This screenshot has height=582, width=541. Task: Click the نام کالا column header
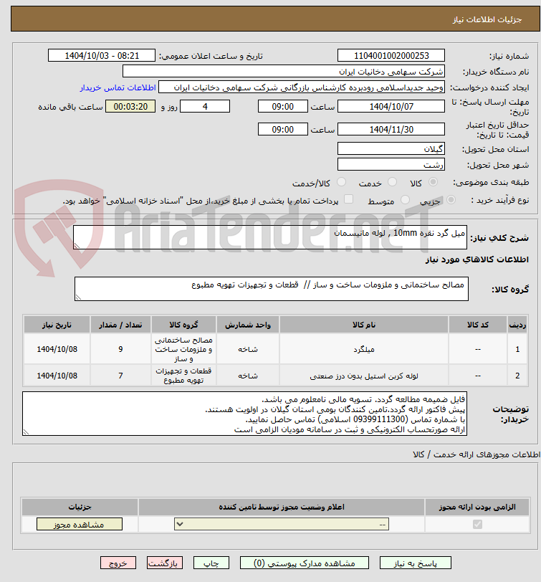pyautogui.click(x=364, y=325)
